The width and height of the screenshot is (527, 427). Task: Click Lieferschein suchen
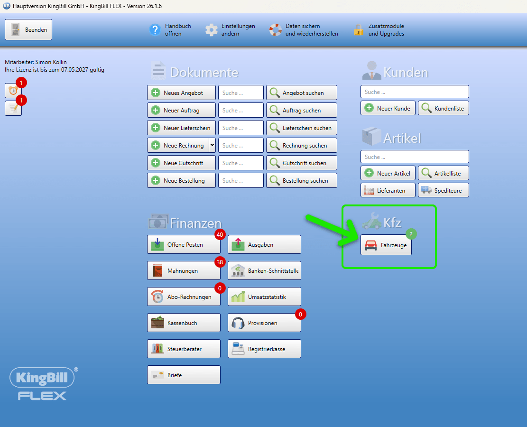click(x=302, y=128)
